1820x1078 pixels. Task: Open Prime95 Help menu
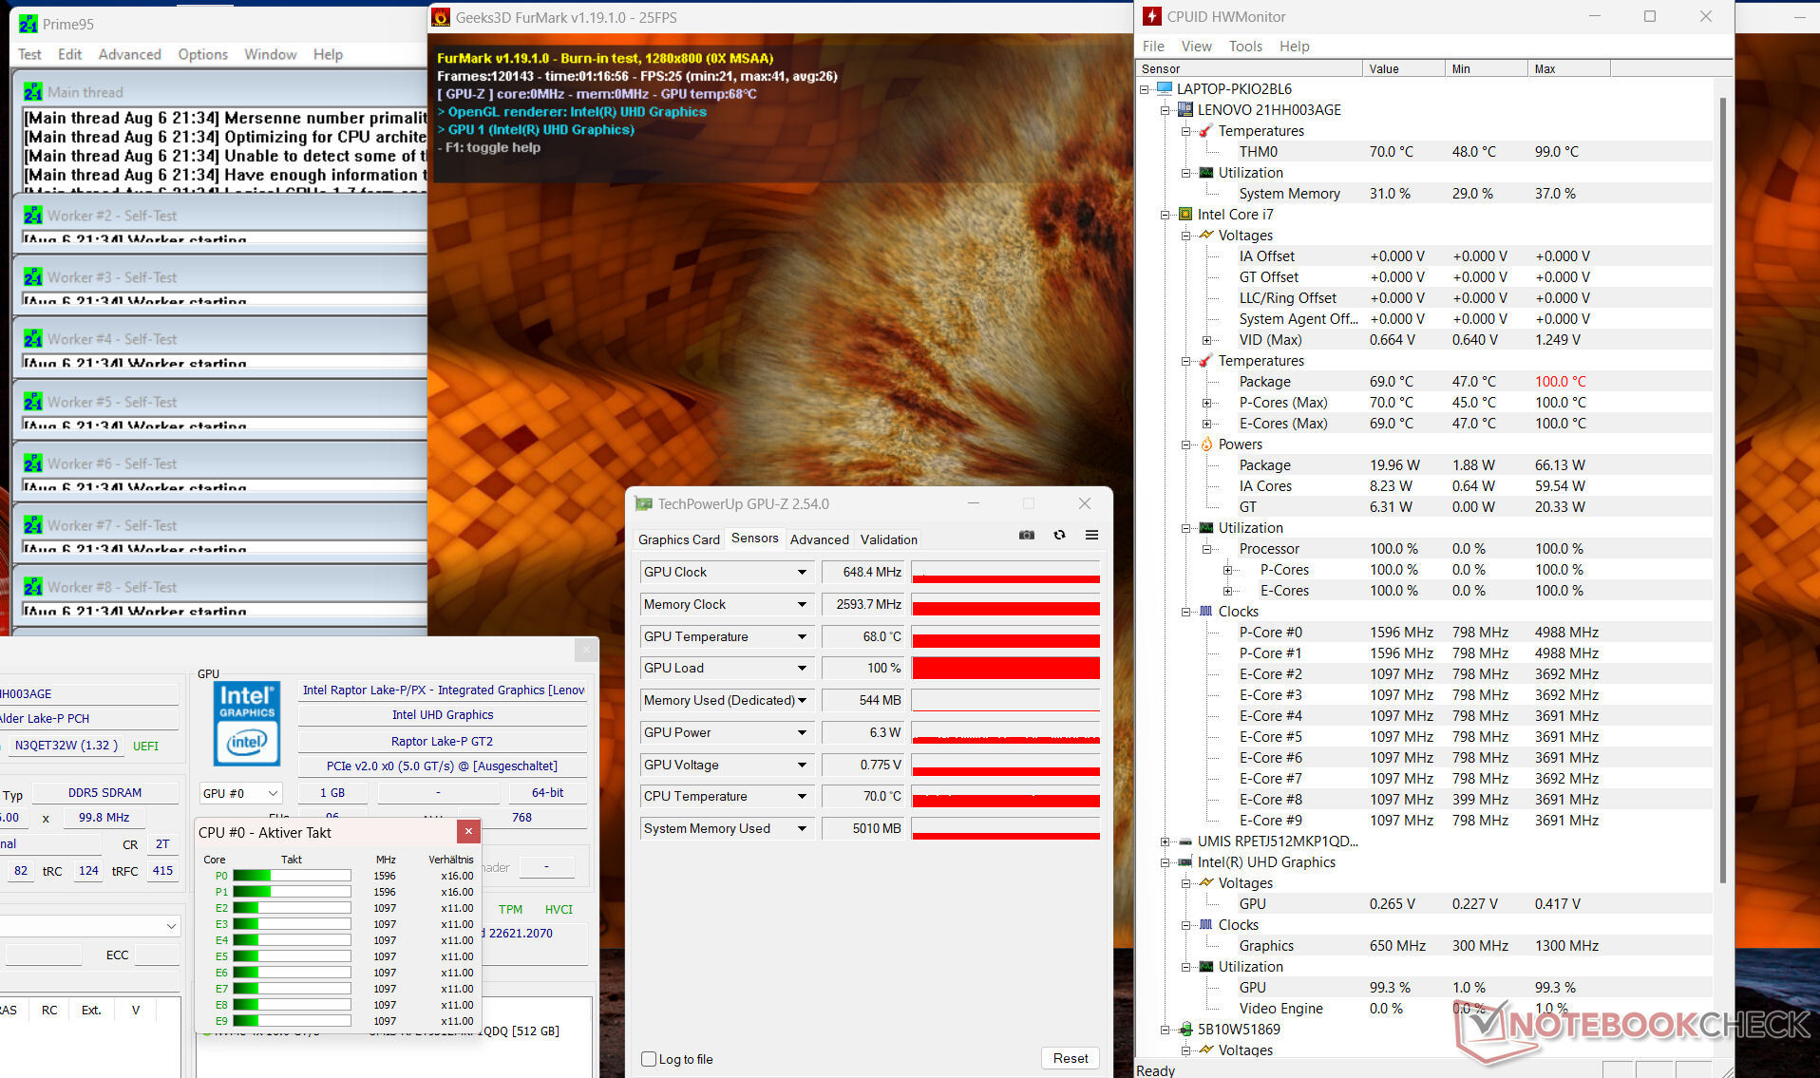pos(328,54)
